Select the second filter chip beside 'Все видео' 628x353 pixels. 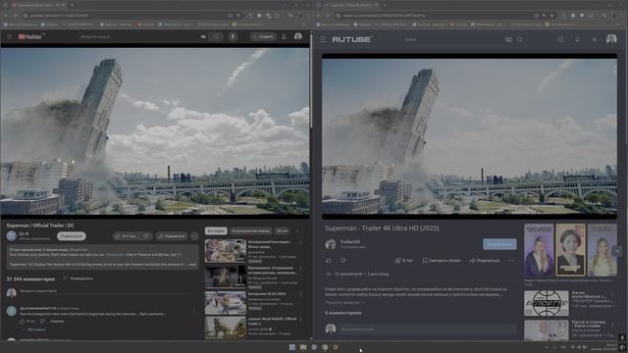251,231
